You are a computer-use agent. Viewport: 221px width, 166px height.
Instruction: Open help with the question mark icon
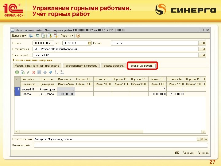pyautogui.click(x=78, y=36)
